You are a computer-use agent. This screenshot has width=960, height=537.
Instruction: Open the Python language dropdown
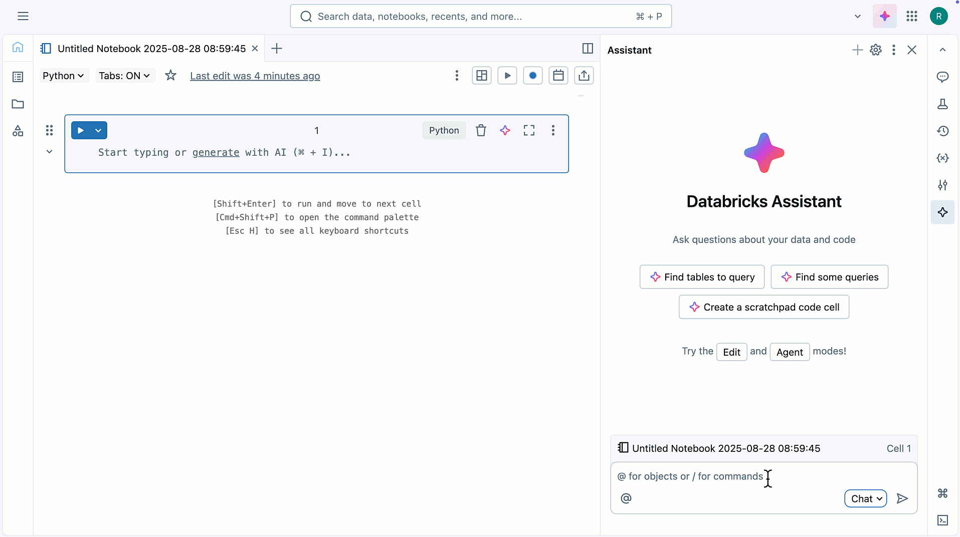click(x=63, y=76)
